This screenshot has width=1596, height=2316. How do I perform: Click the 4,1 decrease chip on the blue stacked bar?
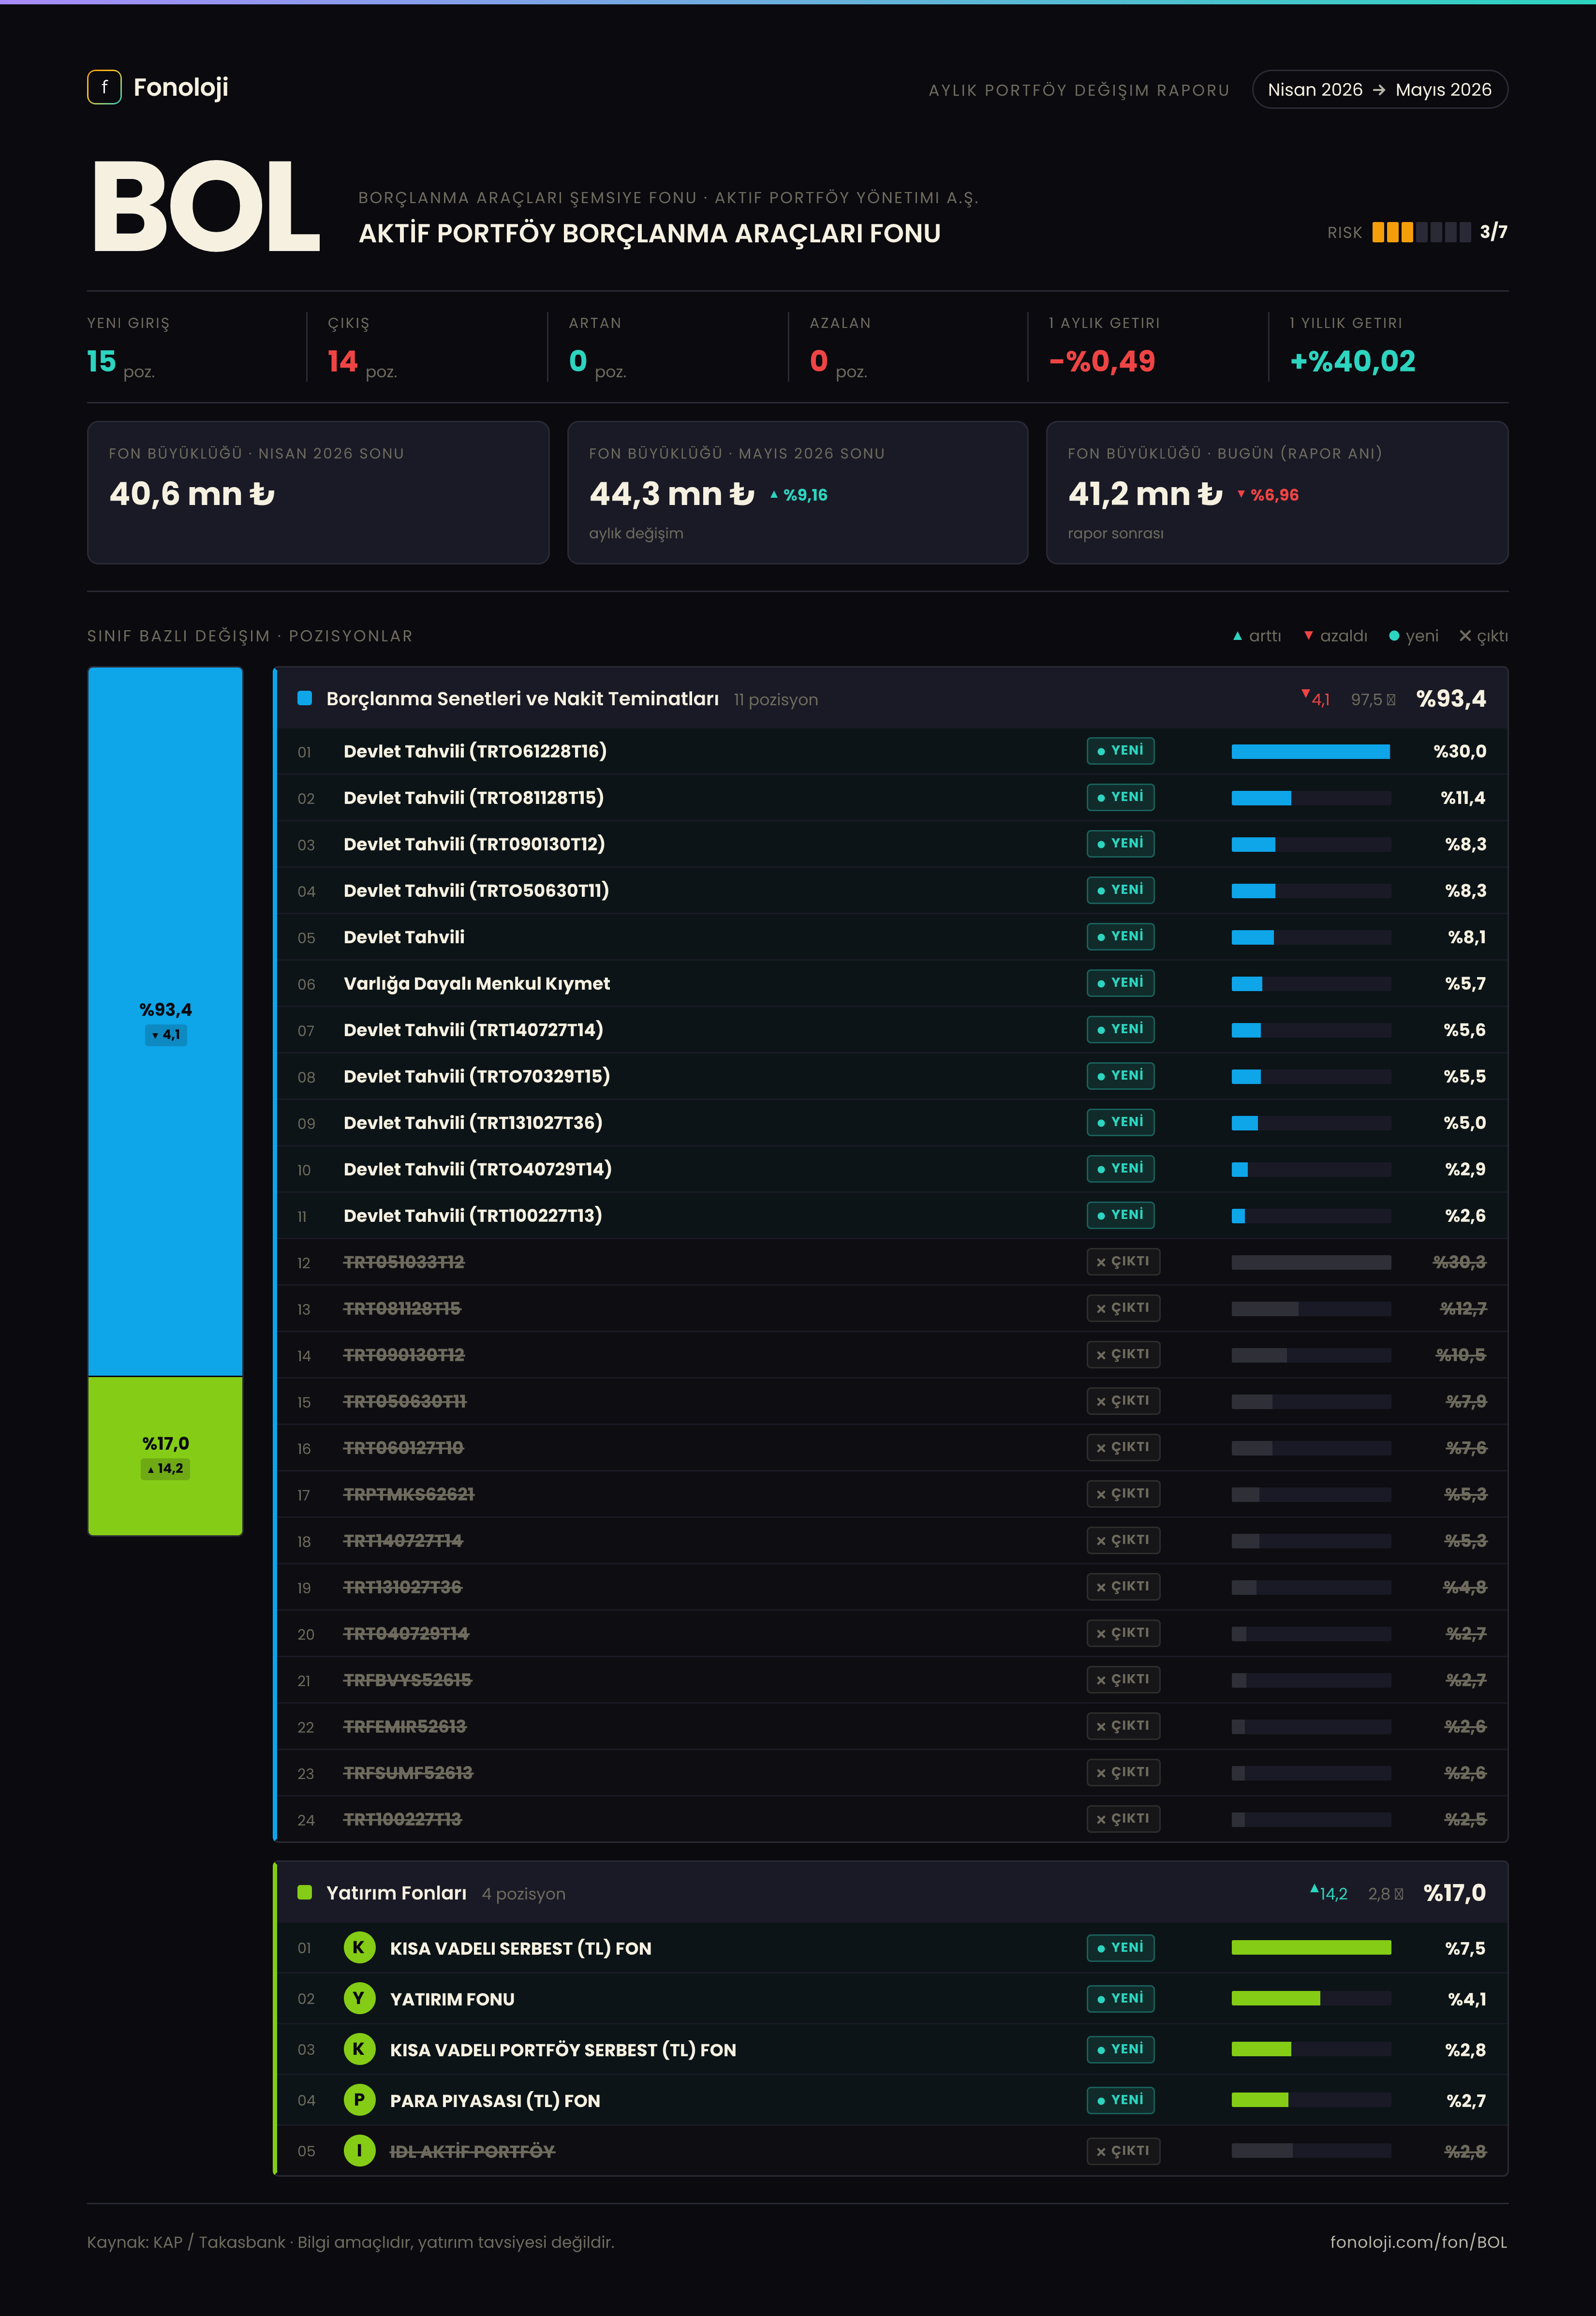[166, 1035]
